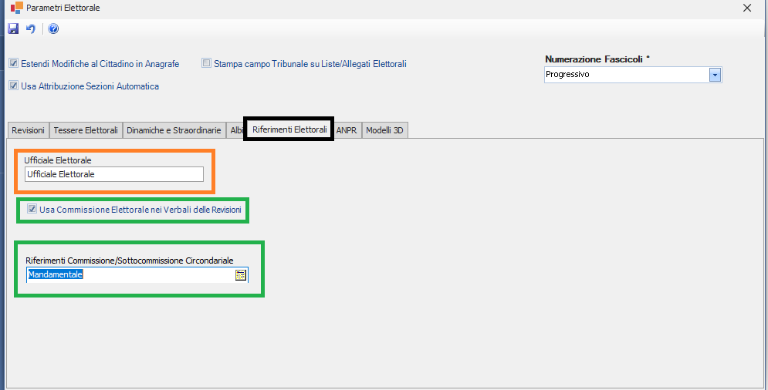Open the Modelli 3D tab
The image size is (768, 390).
pos(384,130)
